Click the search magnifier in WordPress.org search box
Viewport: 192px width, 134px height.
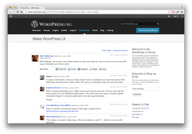[x=158, y=24]
